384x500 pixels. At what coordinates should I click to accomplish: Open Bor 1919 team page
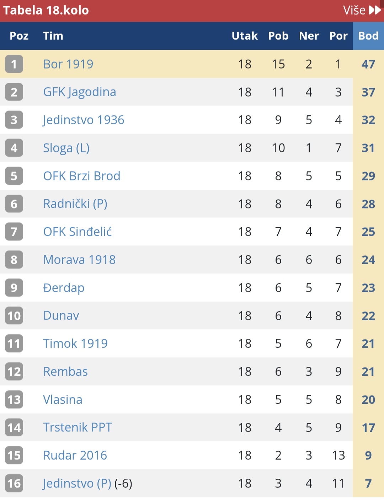68,64
